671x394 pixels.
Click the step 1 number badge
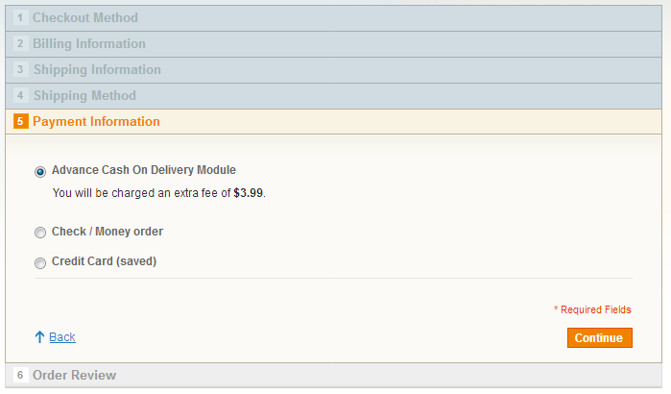coord(20,18)
